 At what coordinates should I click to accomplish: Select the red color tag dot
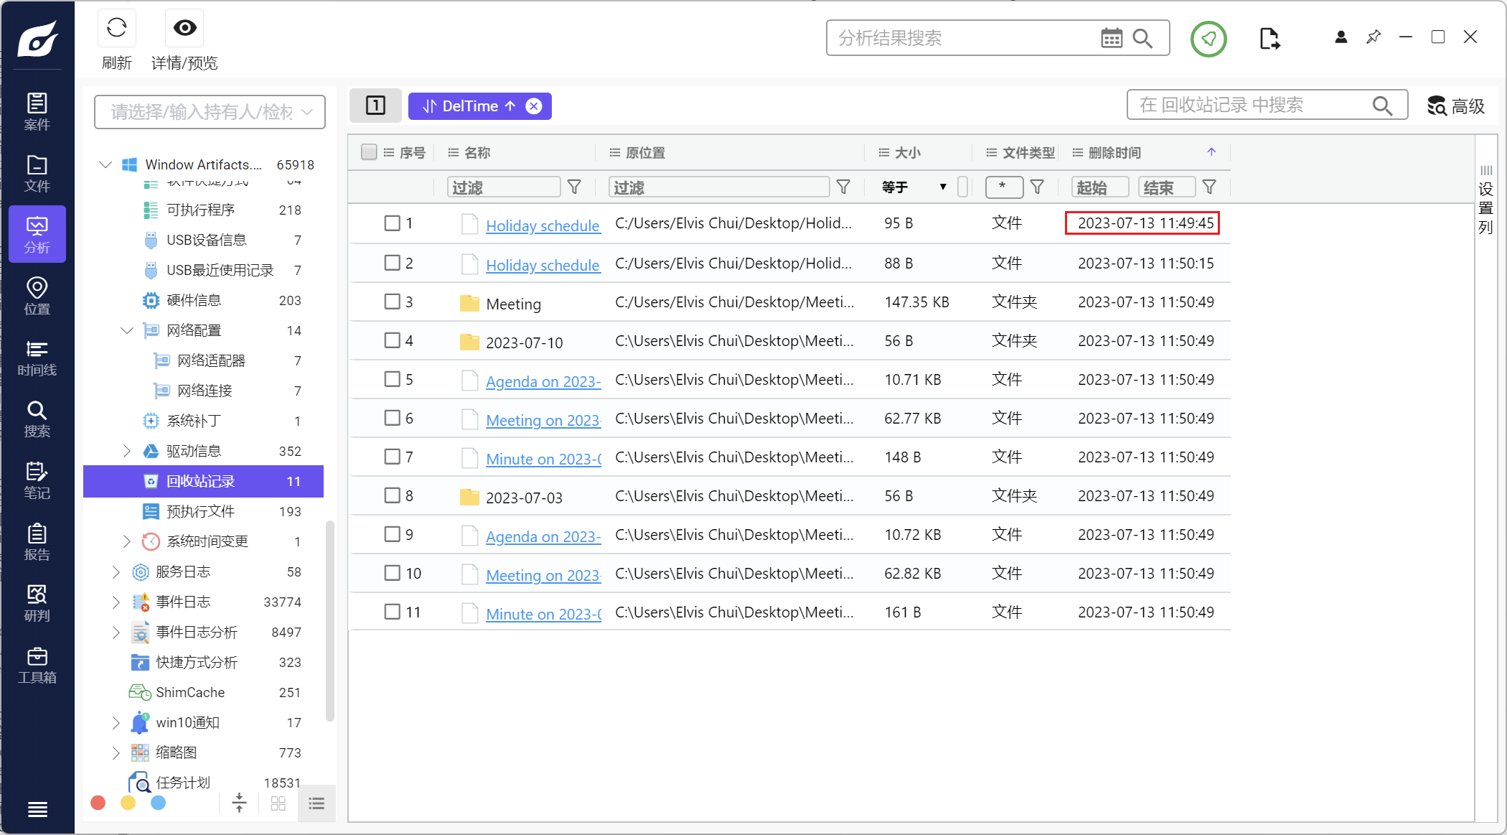coord(98,803)
